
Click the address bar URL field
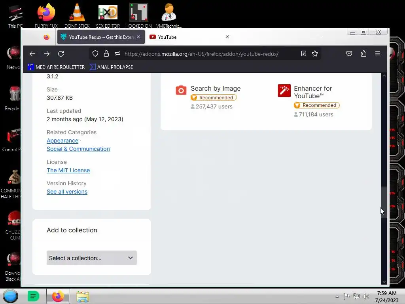(201, 54)
